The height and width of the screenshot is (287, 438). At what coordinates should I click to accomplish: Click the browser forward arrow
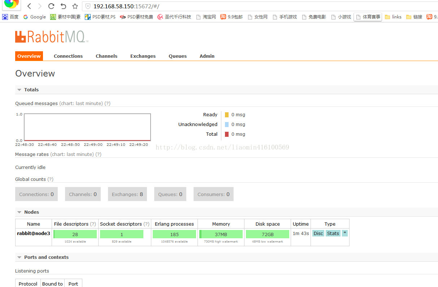click(x=40, y=6)
